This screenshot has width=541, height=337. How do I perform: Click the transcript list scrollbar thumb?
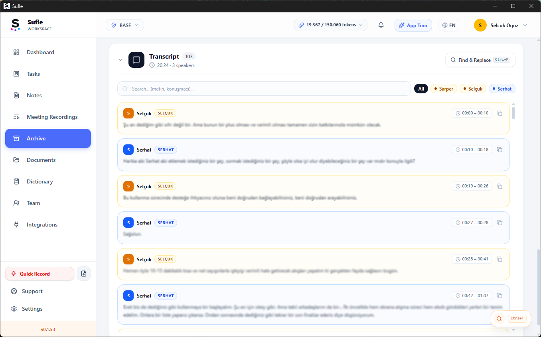tap(513, 113)
